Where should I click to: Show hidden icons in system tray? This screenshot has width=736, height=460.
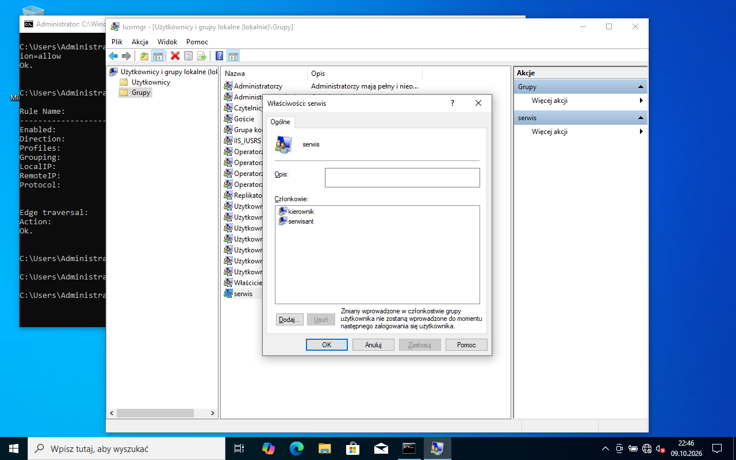[x=605, y=448]
